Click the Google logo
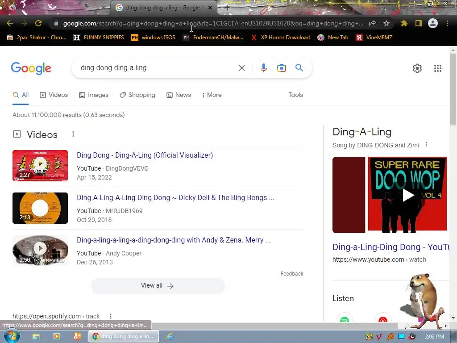 pos(31,68)
